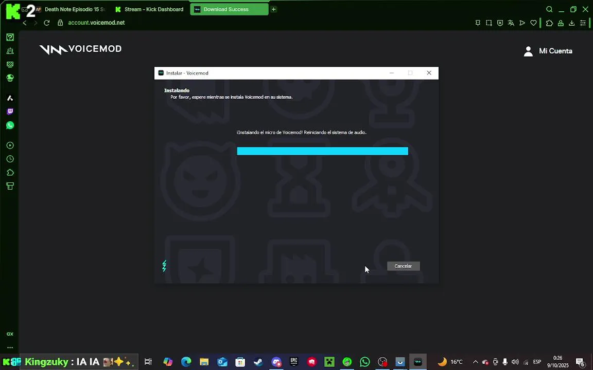Open the sidebar three-dots setup menu
593x370 pixels.
[10, 348]
